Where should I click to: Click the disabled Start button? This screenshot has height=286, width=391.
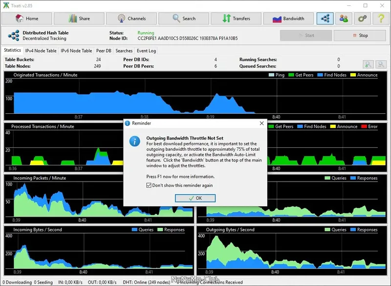pyautogui.click(x=306, y=35)
